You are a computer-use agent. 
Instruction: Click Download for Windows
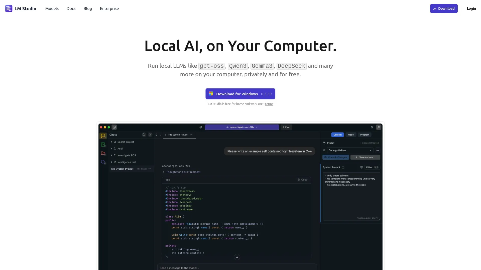pyautogui.click(x=240, y=94)
